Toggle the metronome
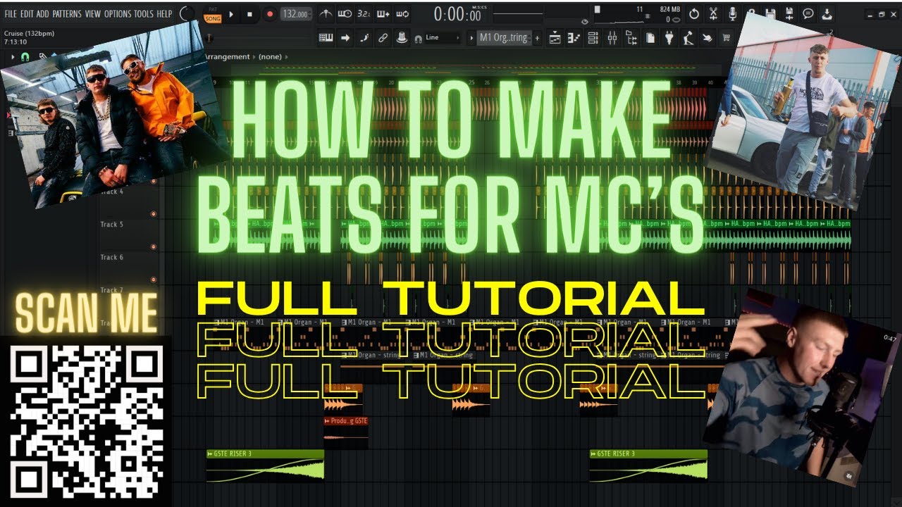This screenshot has width=902, height=507. (326, 13)
